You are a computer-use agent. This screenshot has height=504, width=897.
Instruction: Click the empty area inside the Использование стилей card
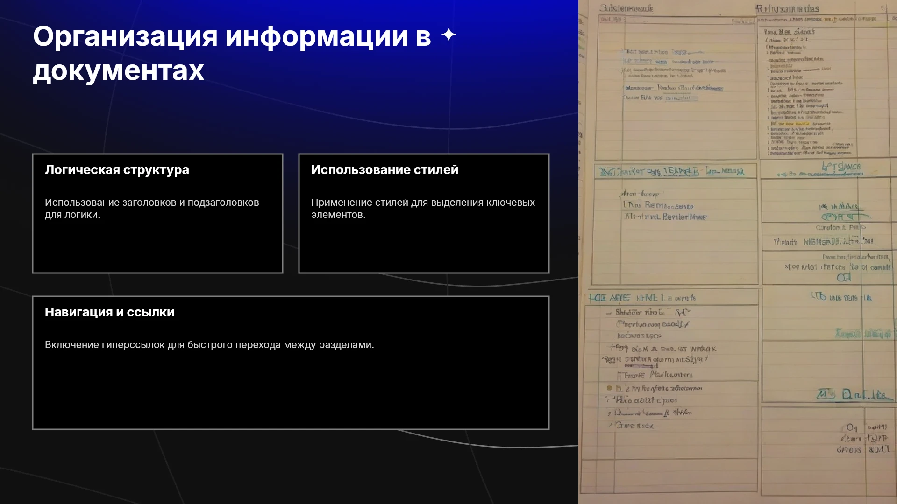point(424,247)
